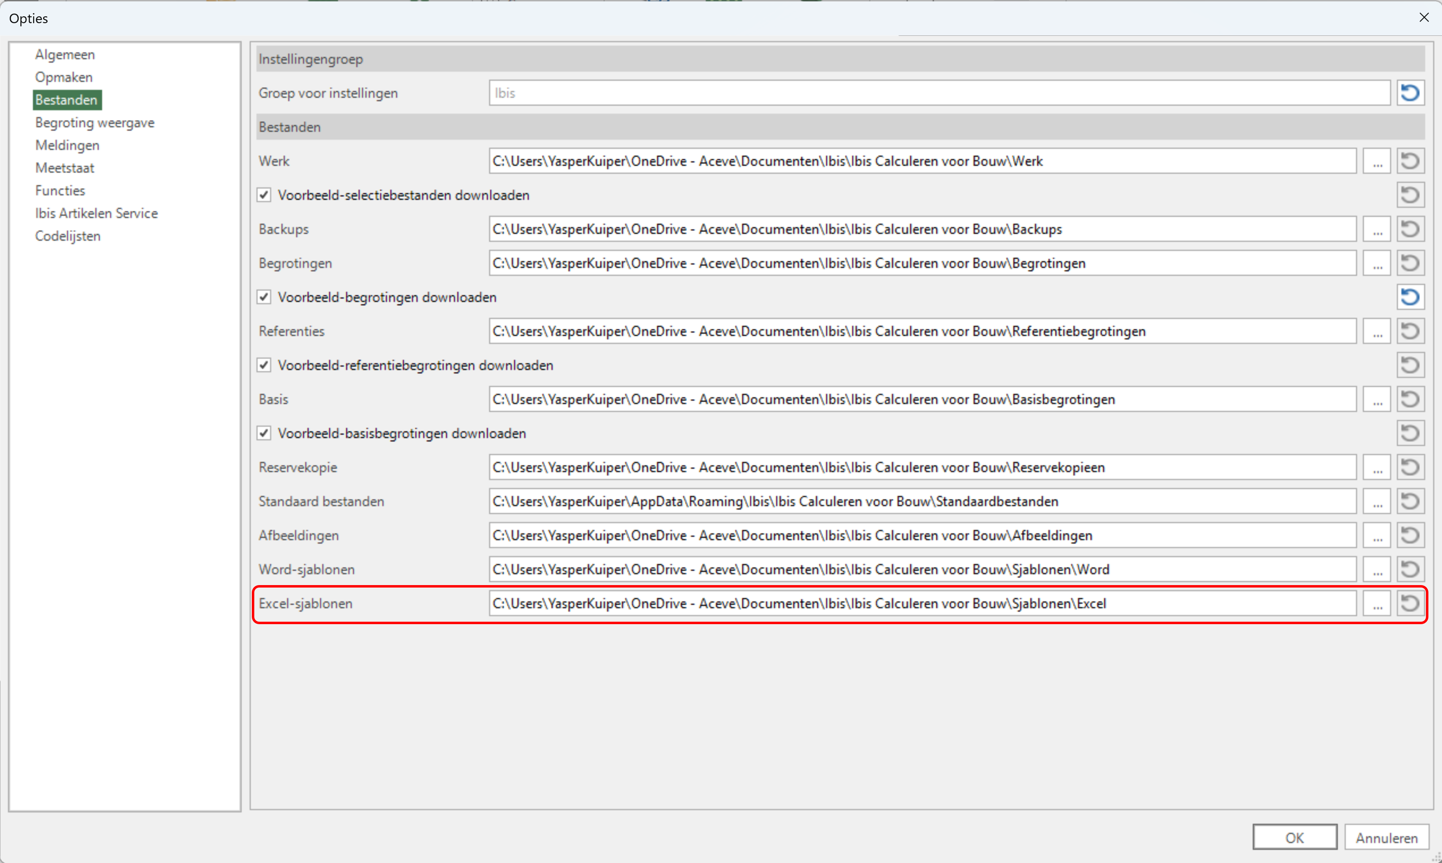
Task: Reset the Groep voor instellingen field
Action: point(1410,93)
